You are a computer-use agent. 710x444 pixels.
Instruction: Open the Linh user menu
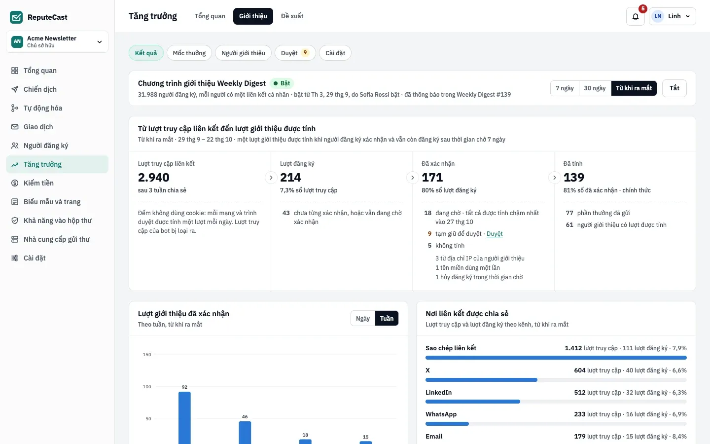[673, 16]
